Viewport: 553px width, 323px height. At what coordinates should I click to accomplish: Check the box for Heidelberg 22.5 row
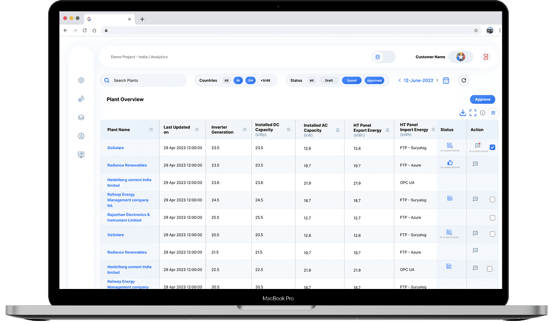click(x=489, y=269)
